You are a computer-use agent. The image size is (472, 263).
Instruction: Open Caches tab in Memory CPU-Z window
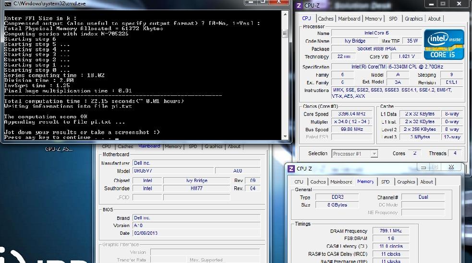(318, 182)
